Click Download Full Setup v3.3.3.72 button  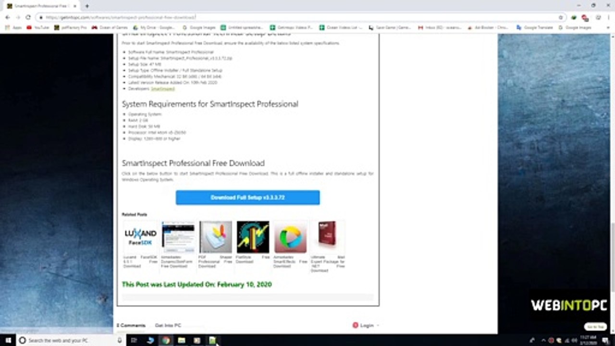tap(247, 198)
